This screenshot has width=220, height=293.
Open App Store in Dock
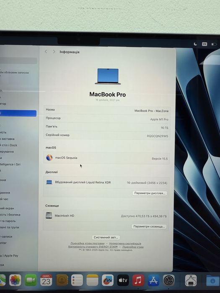pyautogui.click(x=153, y=280)
